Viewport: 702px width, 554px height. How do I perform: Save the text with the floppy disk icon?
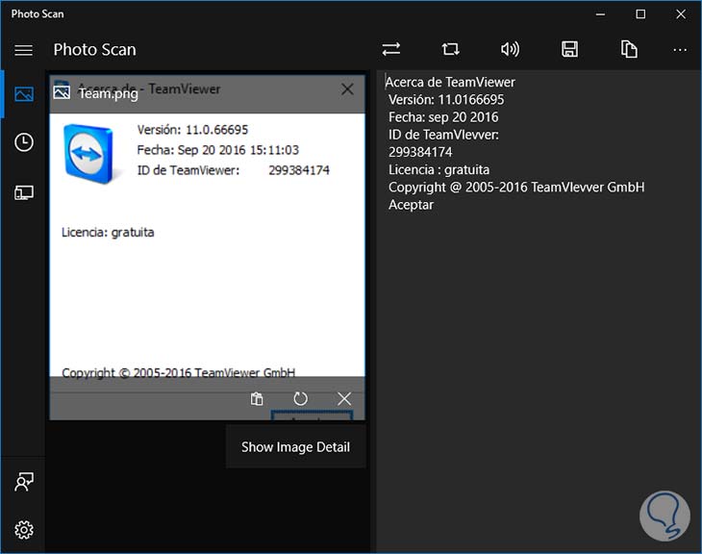(x=569, y=49)
